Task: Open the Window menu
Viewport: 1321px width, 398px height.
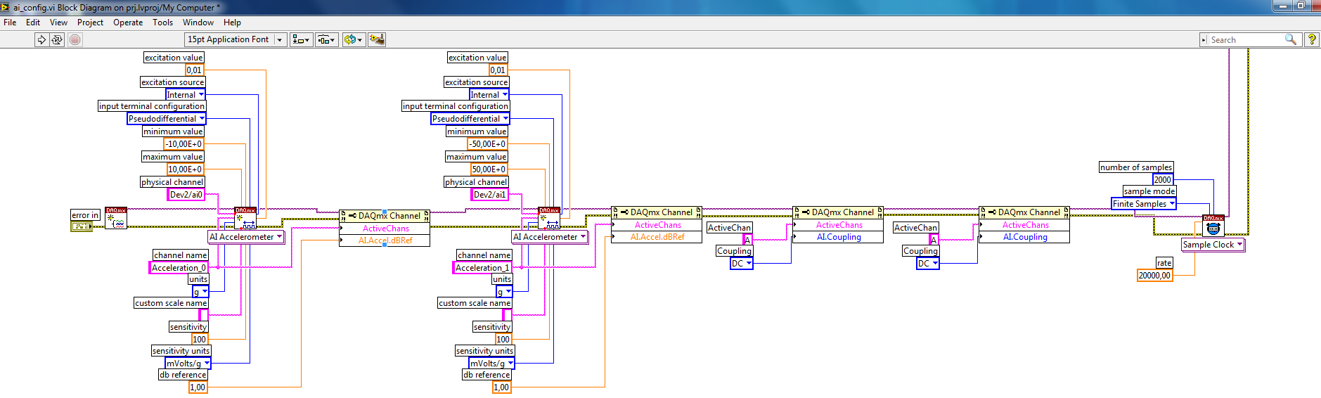Action: pyautogui.click(x=198, y=23)
